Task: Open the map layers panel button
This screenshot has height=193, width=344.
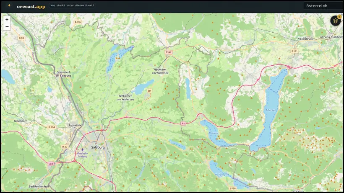Action: click(x=335, y=21)
